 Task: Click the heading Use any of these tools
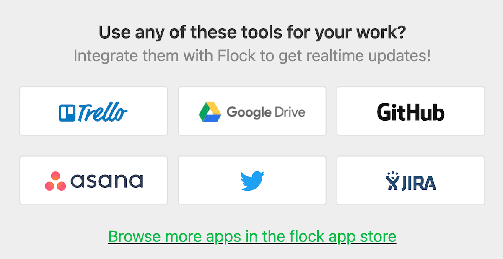pyautogui.click(x=252, y=32)
